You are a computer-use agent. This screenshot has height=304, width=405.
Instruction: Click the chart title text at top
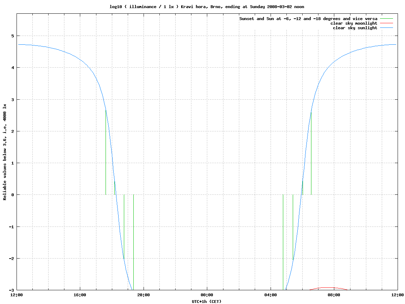coord(207,7)
